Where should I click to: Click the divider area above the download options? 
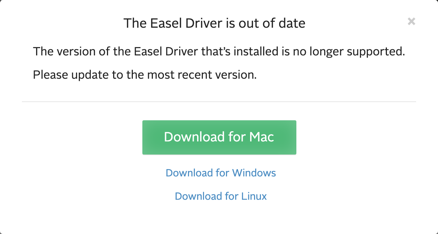tap(219, 101)
